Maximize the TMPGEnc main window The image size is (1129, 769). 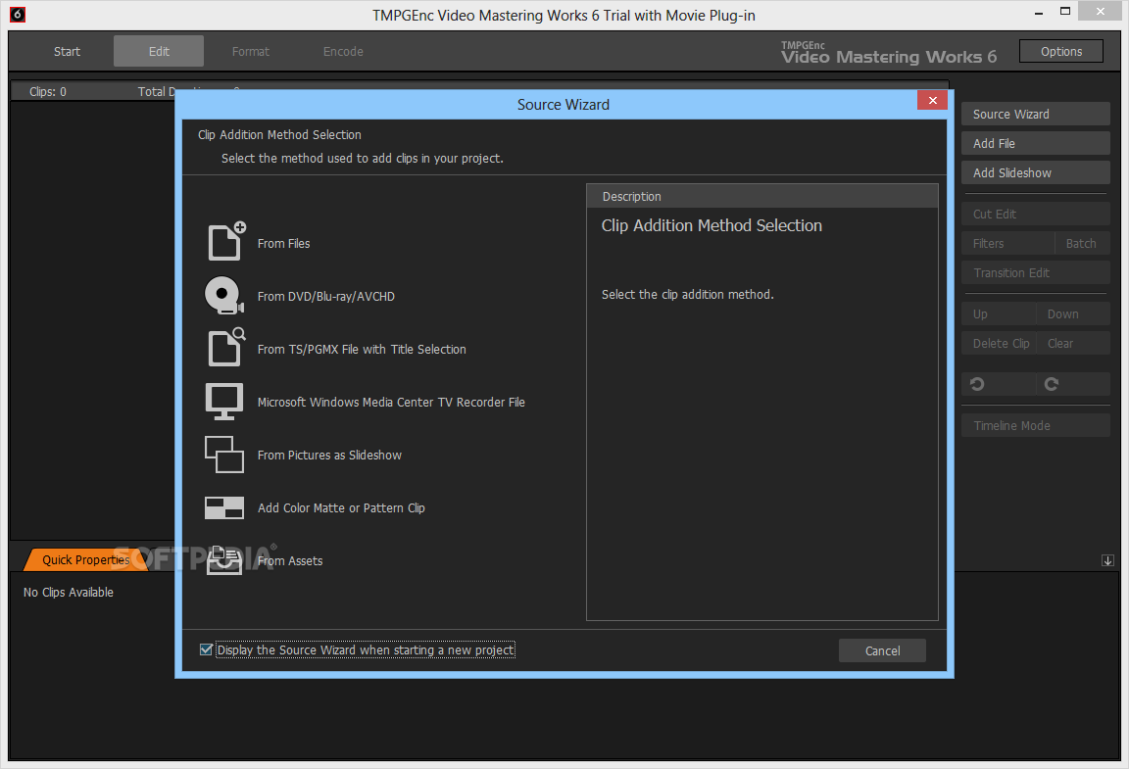click(1065, 11)
